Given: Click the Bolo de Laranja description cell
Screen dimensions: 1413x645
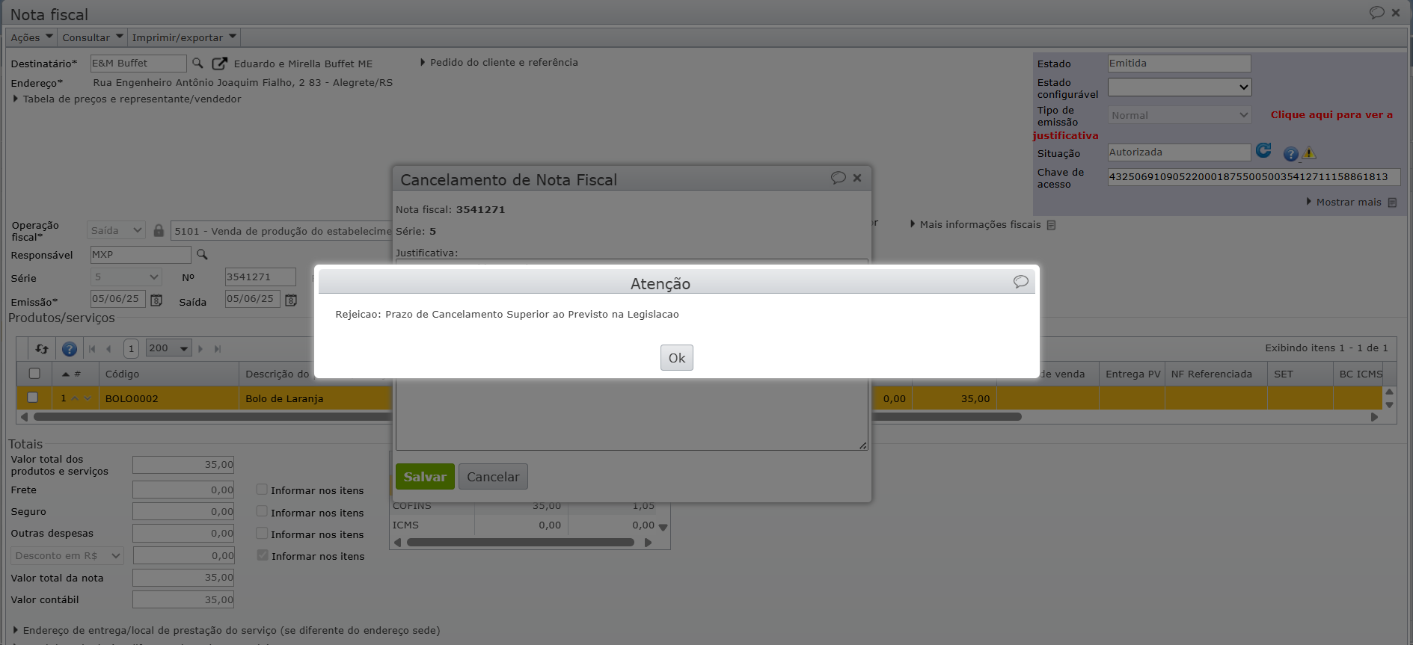Looking at the screenshot, I should (315, 398).
